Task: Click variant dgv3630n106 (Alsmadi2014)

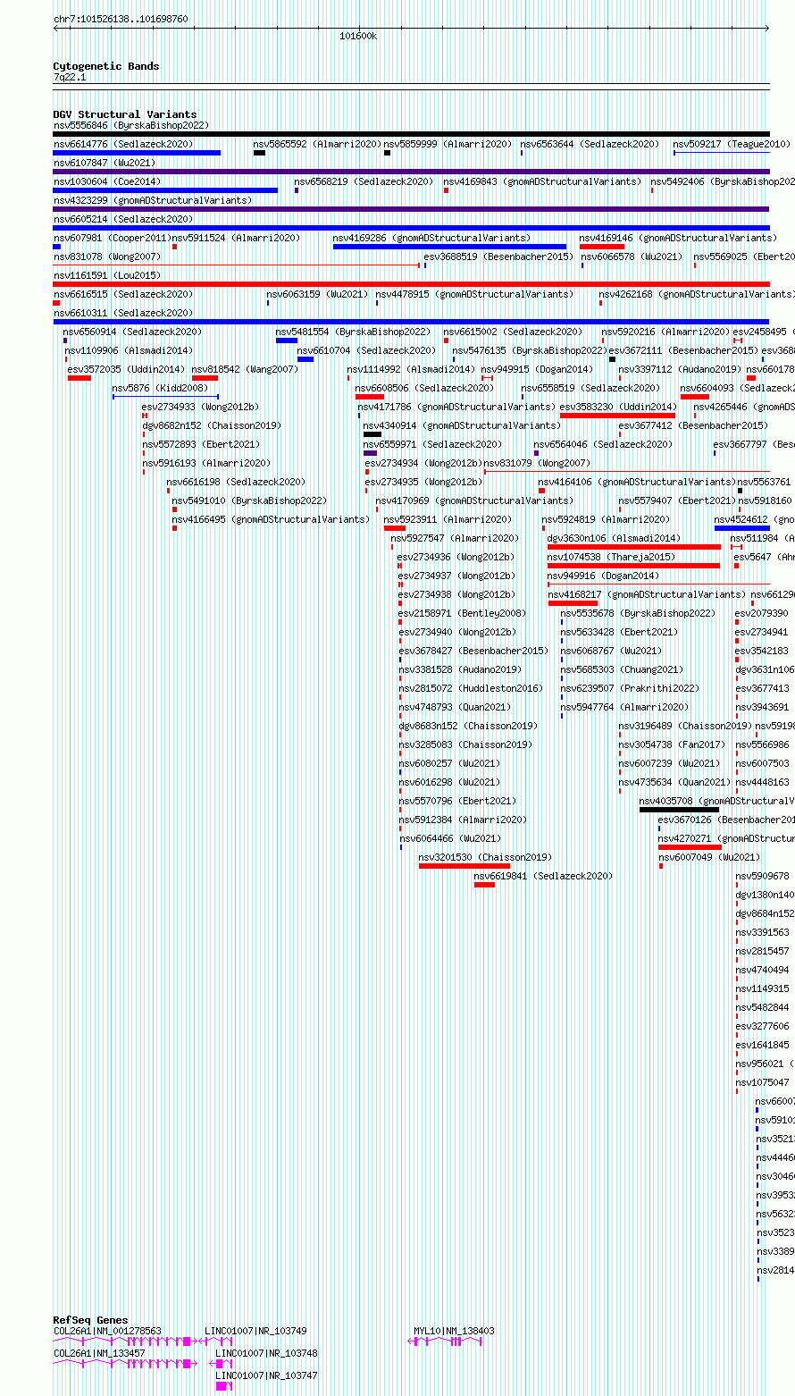Action: (x=614, y=538)
